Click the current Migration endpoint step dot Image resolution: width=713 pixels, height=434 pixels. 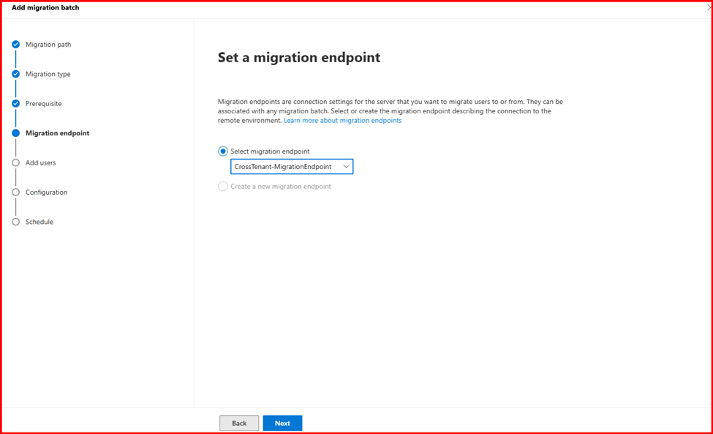[15, 133]
